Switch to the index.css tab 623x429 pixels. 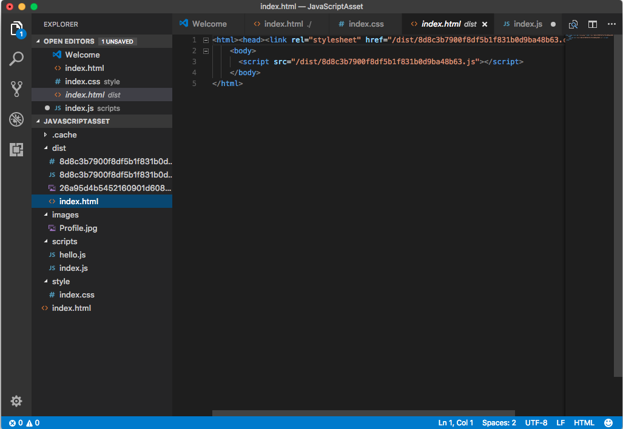[x=366, y=24]
